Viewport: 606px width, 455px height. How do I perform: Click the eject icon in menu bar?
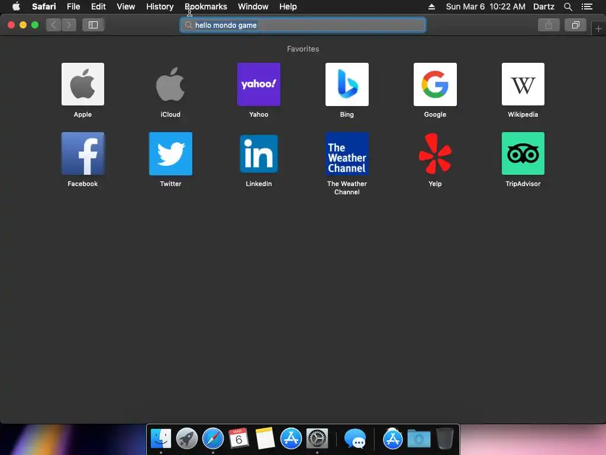(x=431, y=7)
